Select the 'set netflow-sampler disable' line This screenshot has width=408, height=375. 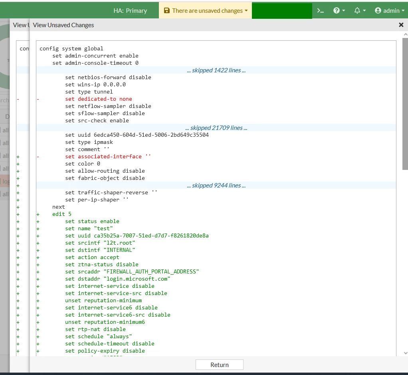pos(108,106)
